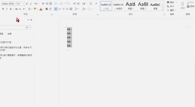Open numbering library dropdown arrow

[64, 4]
